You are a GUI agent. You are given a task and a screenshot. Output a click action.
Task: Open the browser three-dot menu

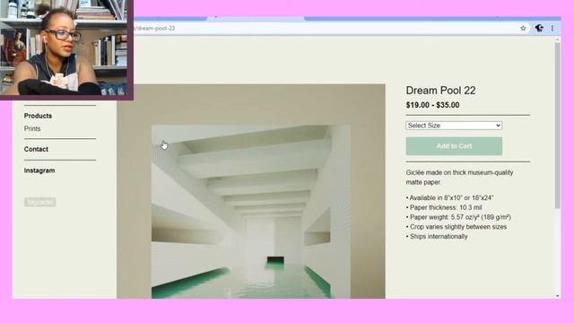[x=552, y=28]
